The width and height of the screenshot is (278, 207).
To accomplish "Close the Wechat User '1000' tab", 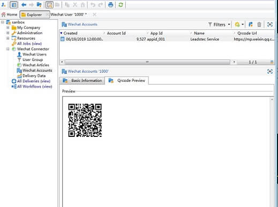I will (x=94, y=14).
